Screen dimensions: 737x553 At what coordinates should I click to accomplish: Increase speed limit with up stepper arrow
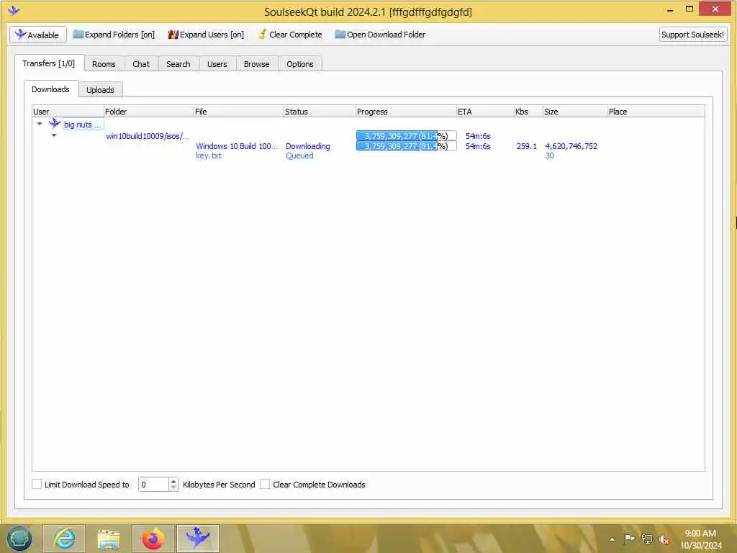pyautogui.click(x=173, y=481)
